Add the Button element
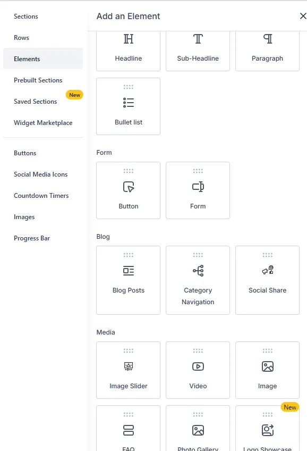This screenshot has width=307, height=451. (x=128, y=190)
